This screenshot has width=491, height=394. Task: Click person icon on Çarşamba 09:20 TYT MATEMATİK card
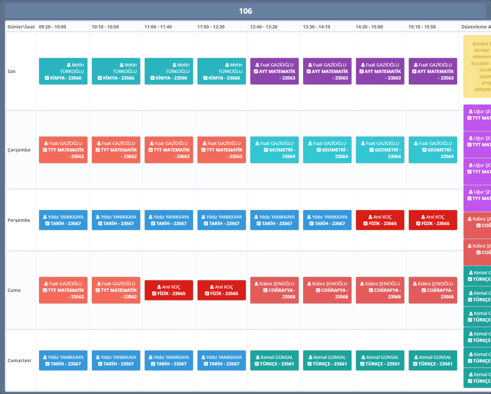pyautogui.click(x=46, y=144)
